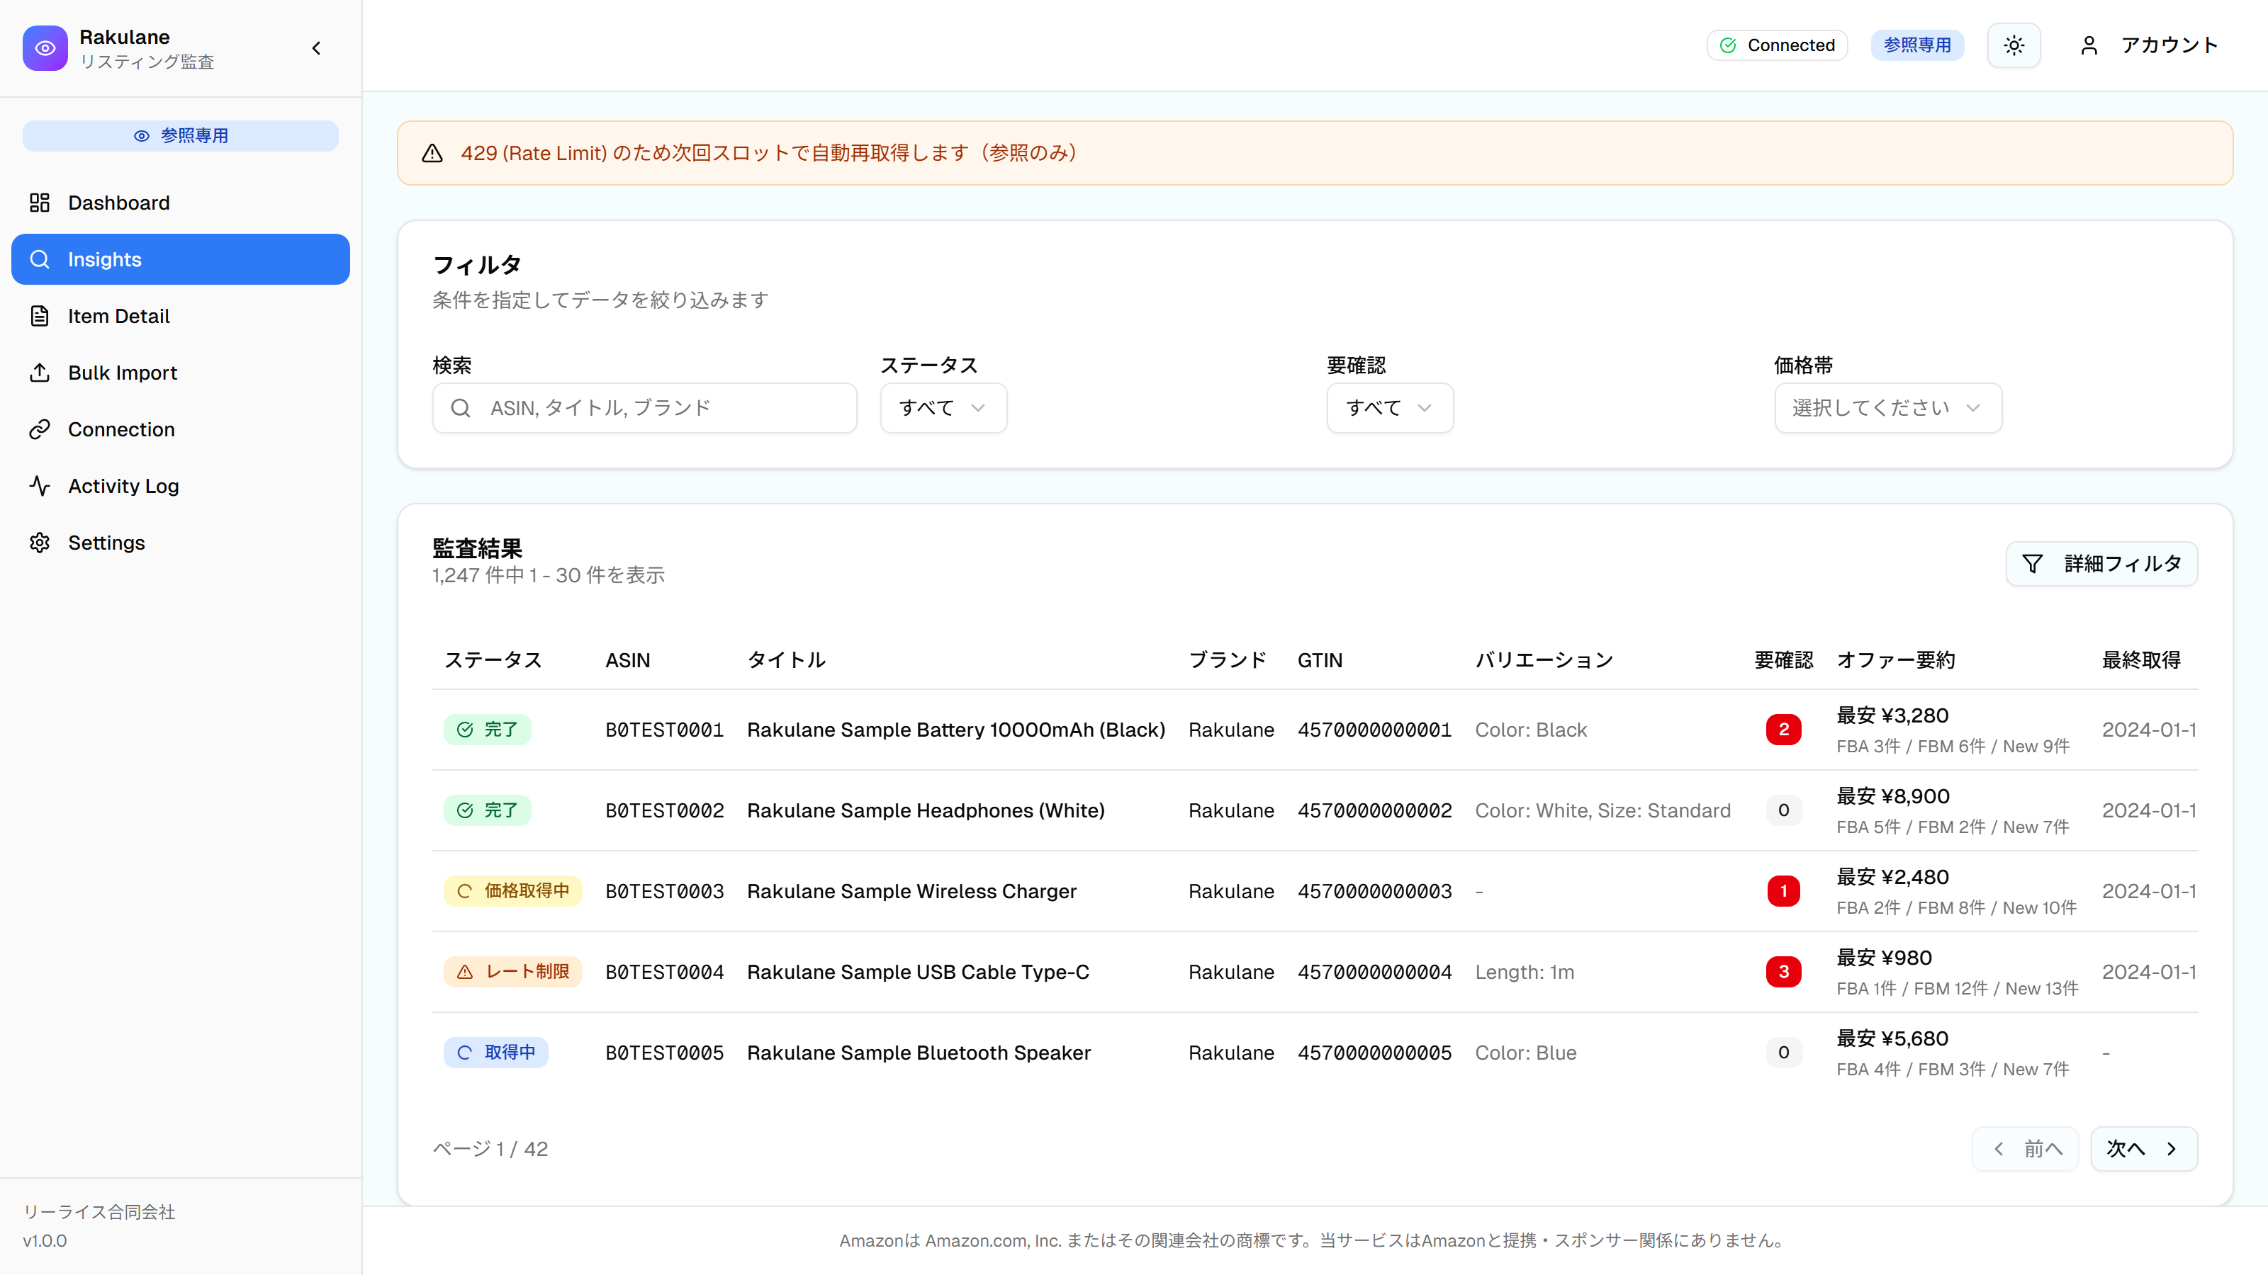Click the Rakulane eye logo icon

pyautogui.click(x=45, y=48)
